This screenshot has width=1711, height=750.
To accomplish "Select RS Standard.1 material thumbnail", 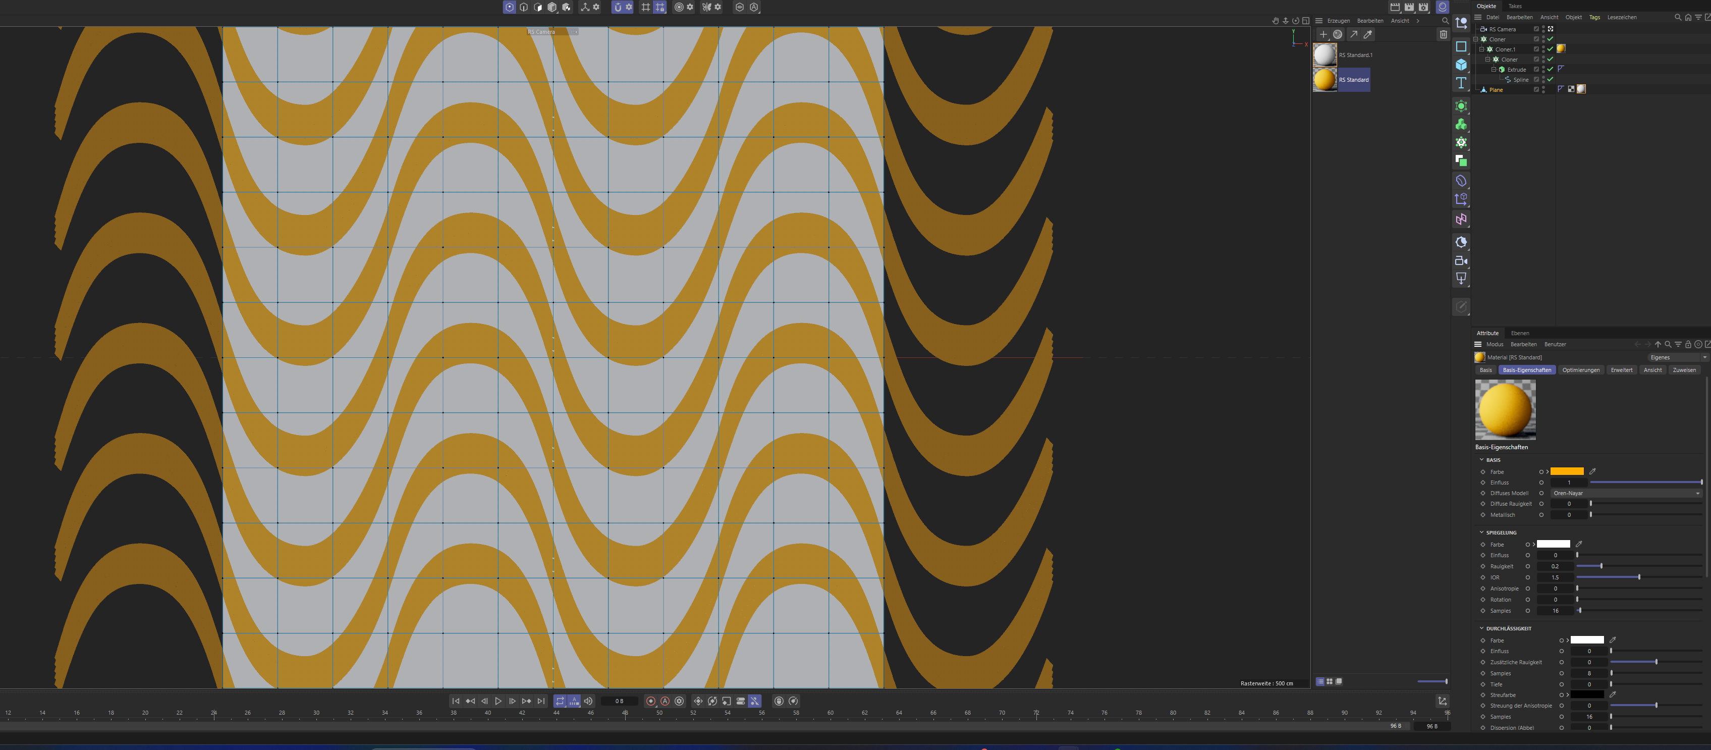I will (1325, 55).
